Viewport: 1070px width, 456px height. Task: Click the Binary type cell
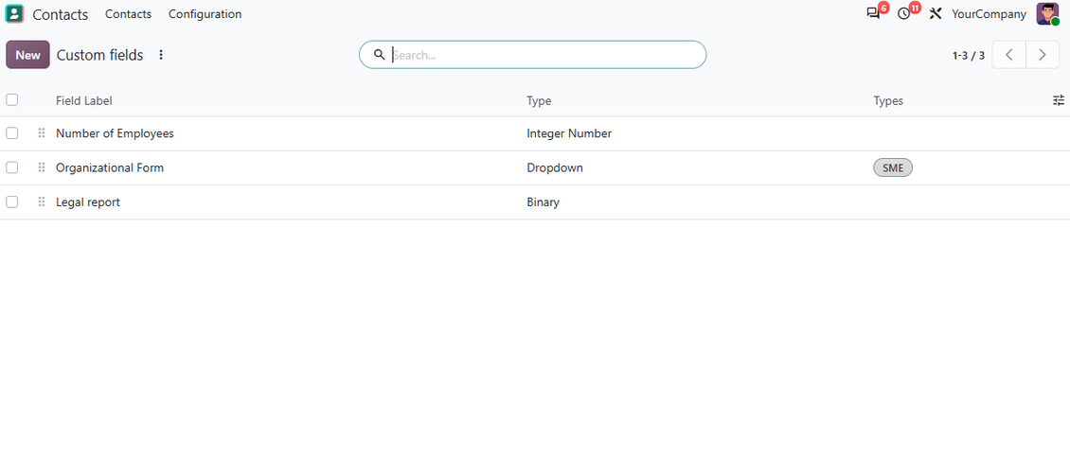tap(544, 202)
